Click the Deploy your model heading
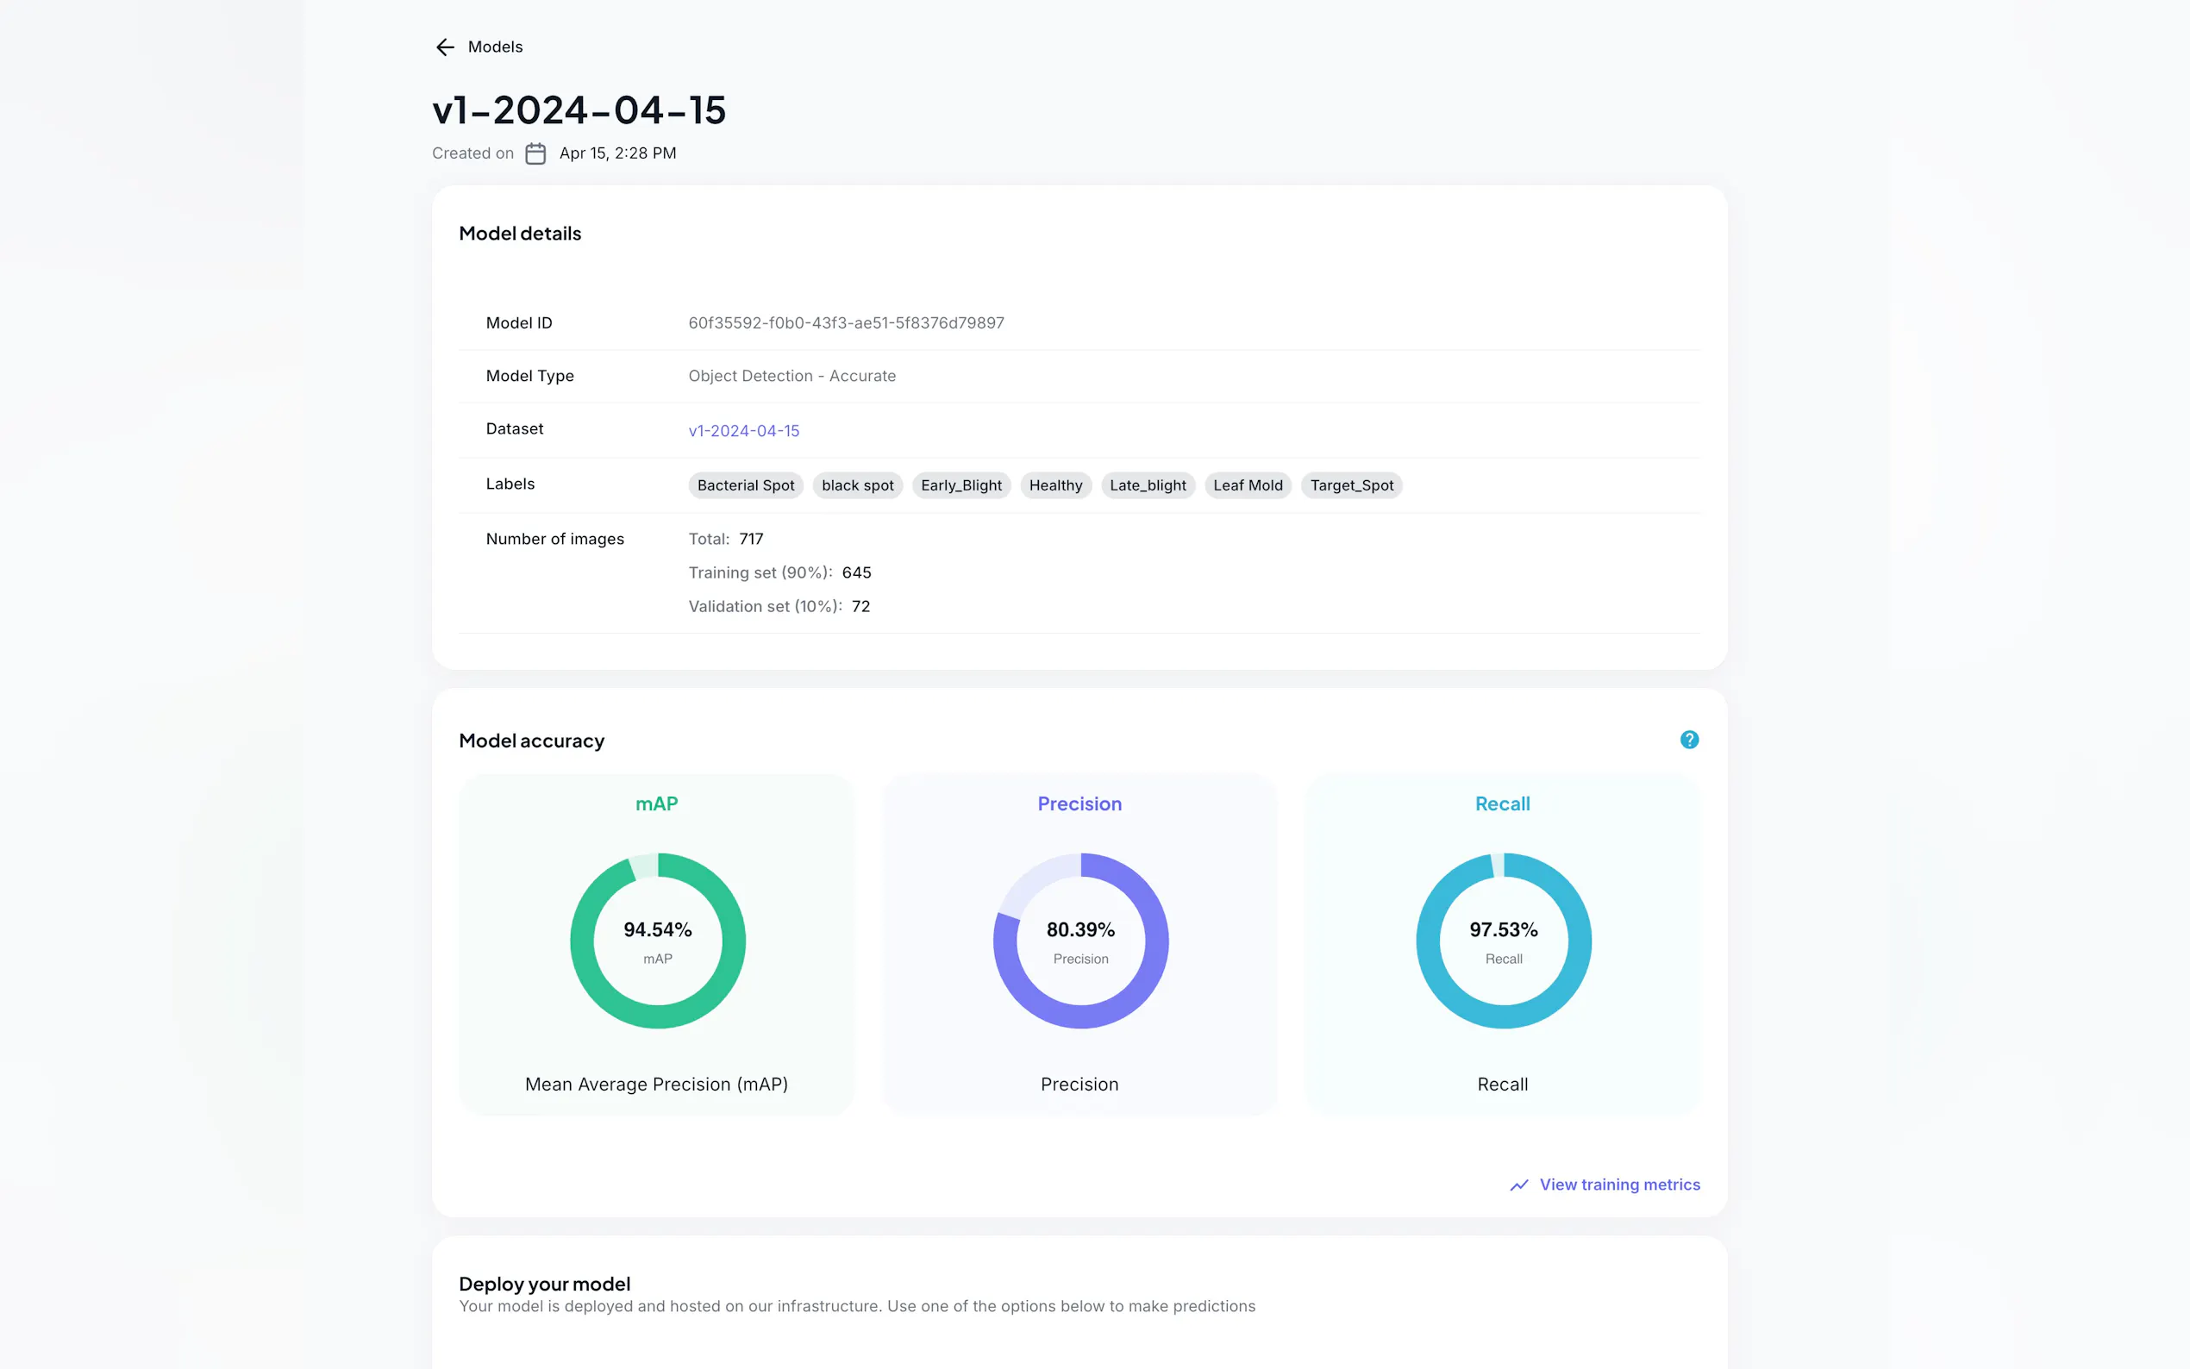Image resolution: width=2190 pixels, height=1369 pixels. click(544, 1283)
